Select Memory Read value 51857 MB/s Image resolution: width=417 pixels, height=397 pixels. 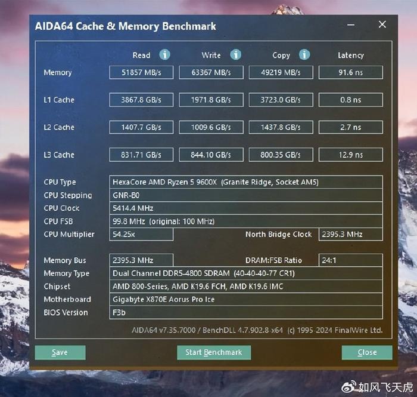point(141,72)
